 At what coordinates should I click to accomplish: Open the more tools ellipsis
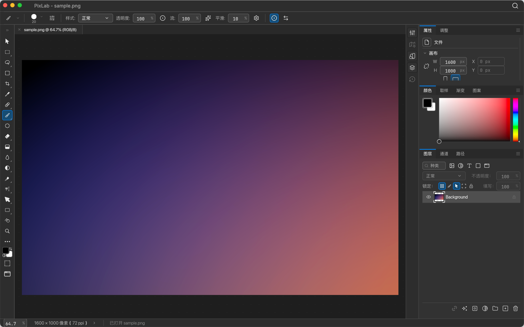7,242
